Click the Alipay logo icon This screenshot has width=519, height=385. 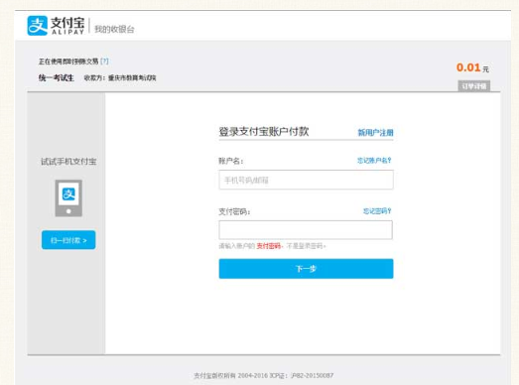pos(37,26)
